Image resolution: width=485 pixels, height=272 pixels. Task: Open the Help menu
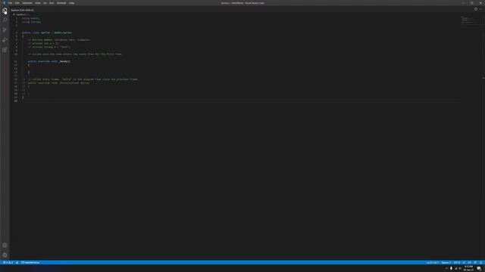71,3
